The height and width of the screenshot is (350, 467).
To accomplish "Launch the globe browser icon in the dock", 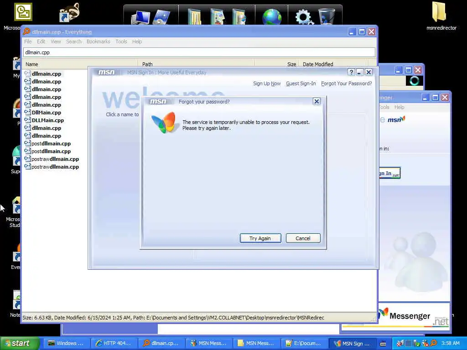I will tap(272, 17).
